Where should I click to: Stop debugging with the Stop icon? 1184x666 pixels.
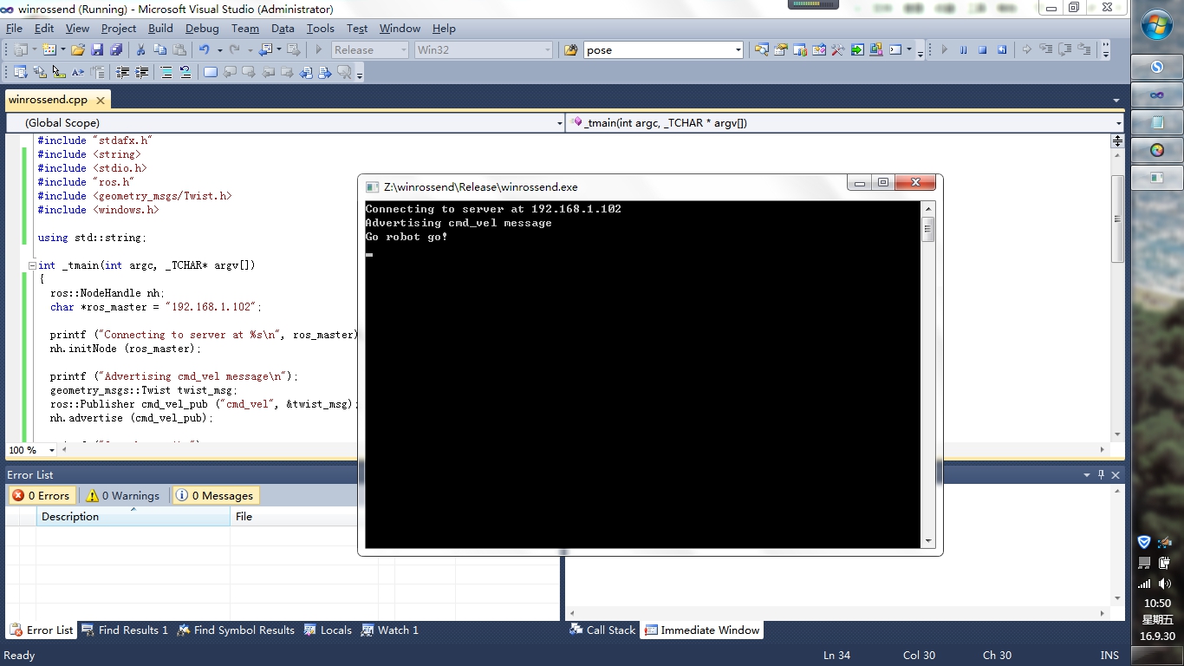pyautogui.click(x=983, y=50)
